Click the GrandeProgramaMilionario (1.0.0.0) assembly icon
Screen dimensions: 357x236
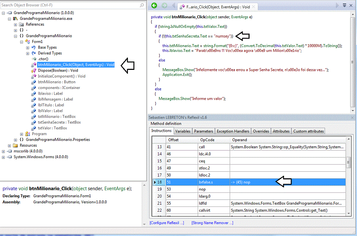(x=9, y=13)
